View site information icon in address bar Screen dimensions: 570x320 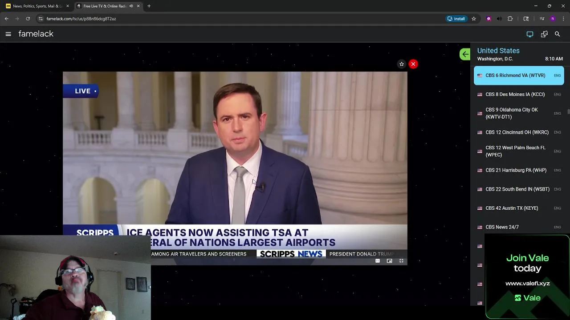tap(41, 19)
